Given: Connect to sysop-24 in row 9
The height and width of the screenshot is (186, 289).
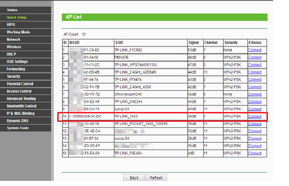Looking at the screenshot, I should (255, 109).
